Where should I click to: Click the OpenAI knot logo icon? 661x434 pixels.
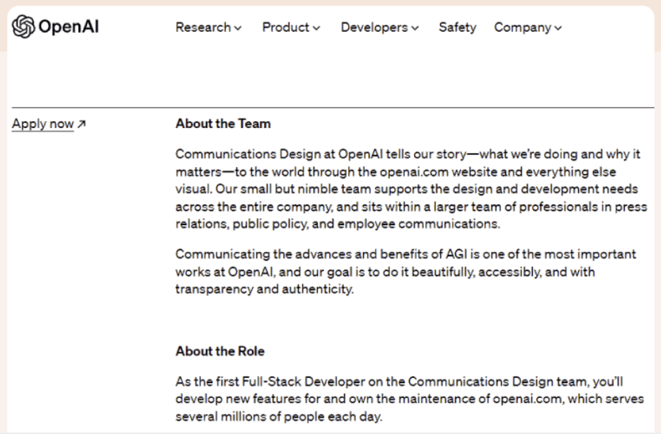point(23,27)
